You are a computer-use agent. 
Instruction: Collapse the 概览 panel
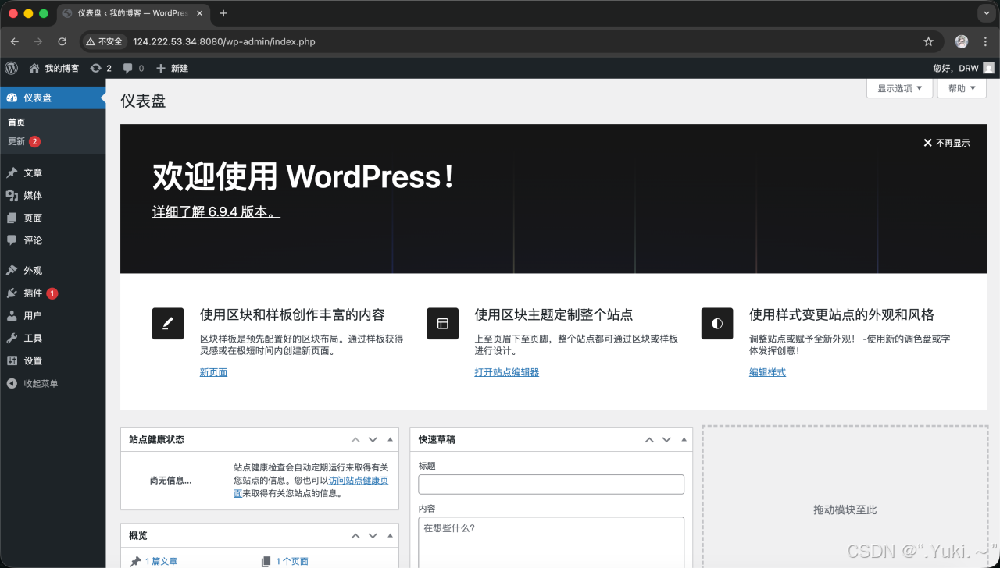coord(390,536)
